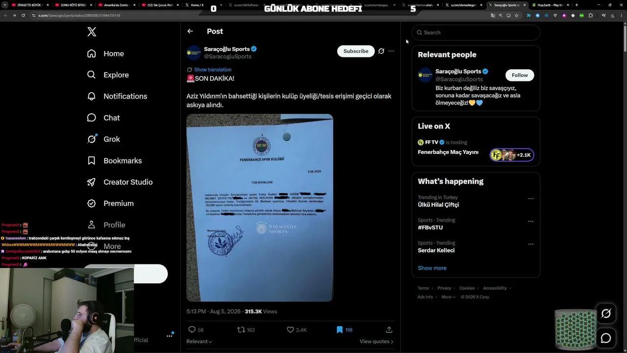The height and width of the screenshot is (353, 627).
Task: Open the Fenerbahçe letter photo
Action: pyautogui.click(x=260, y=208)
